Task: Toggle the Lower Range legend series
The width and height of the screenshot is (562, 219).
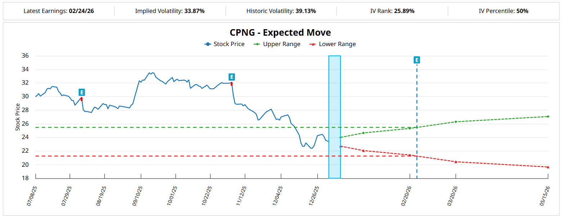Action: [333, 44]
